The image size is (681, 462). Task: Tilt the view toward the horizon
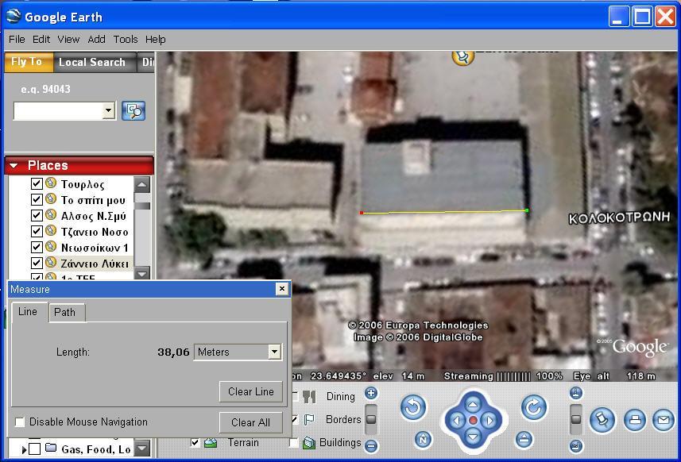pos(576,446)
